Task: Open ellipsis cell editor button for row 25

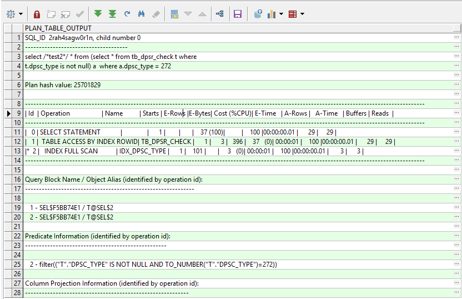Action: coord(456,264)
